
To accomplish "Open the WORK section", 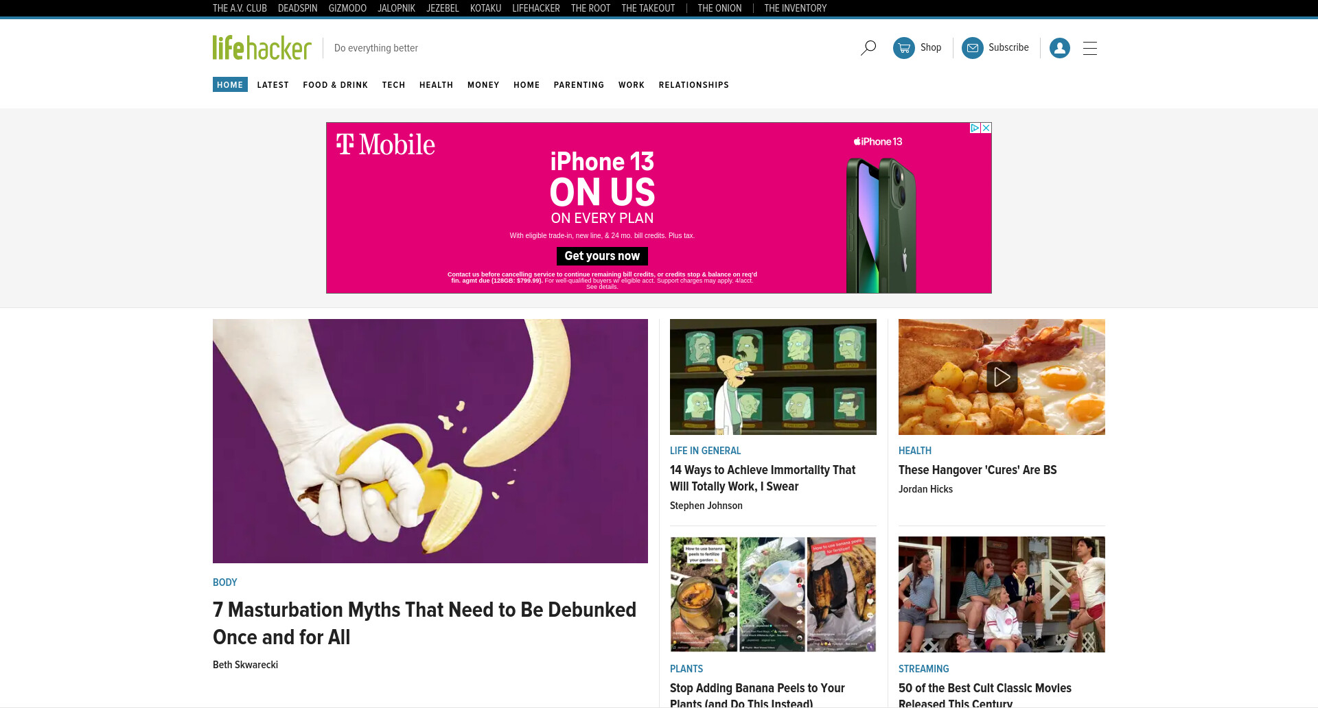I will [632, 85].
